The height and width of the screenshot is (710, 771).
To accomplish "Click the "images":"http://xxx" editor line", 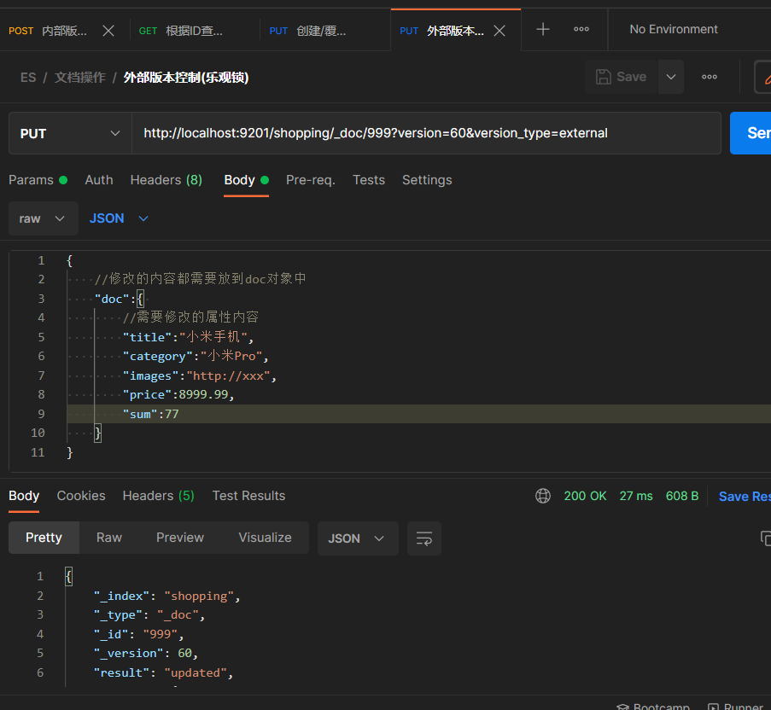I will point(199,375).
